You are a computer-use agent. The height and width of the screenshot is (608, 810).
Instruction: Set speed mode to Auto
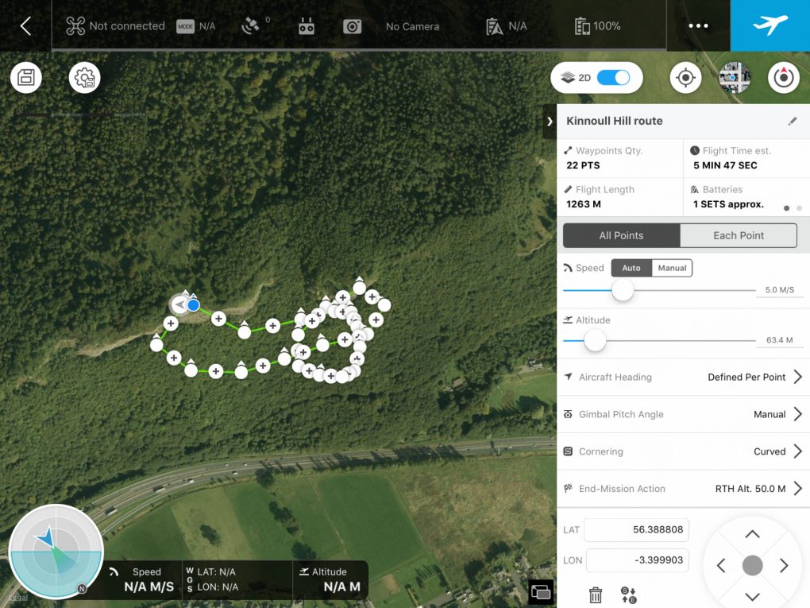coord(631,268)
